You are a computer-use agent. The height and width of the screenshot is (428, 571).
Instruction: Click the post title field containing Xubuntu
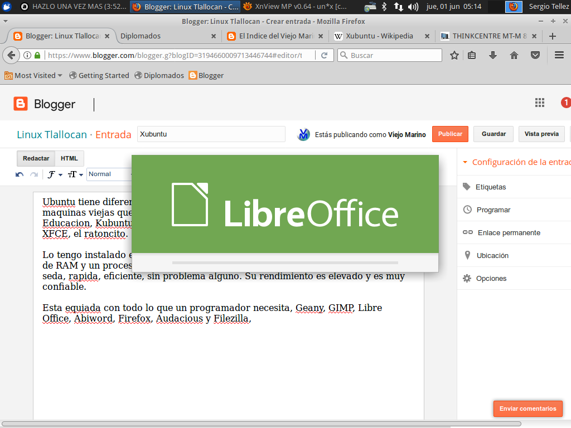point(211,134)
